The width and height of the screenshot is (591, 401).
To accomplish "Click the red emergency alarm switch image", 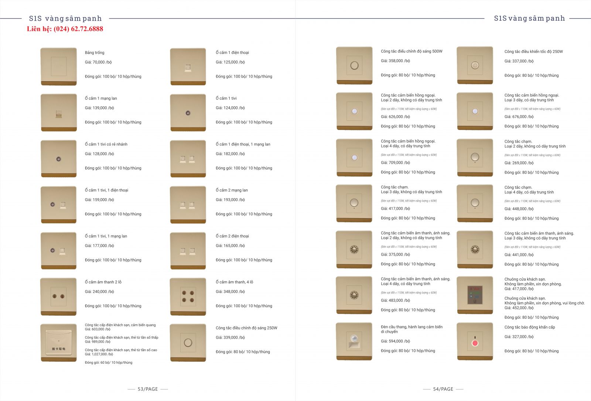I will [x=475, y=341].
